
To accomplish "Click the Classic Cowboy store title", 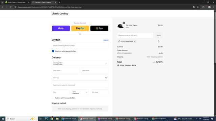I will (x=60, y=13).
